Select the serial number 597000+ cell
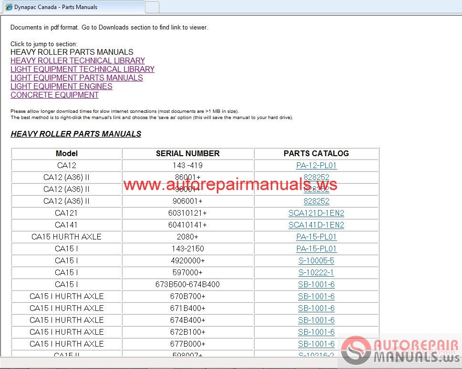 click(188, 272)
